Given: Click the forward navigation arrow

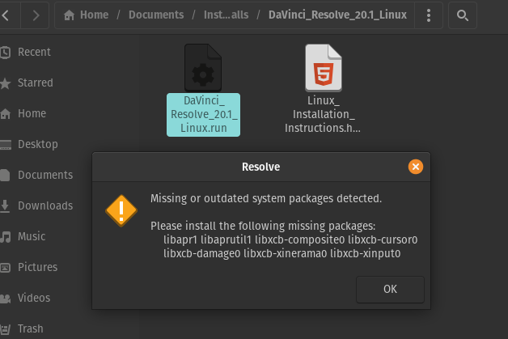Looking at the screenshot, I should 36,15.
